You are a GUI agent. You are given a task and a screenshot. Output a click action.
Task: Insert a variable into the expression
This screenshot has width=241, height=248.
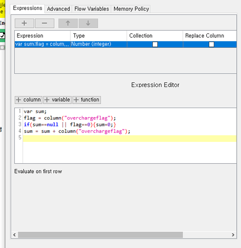point(58,100)
